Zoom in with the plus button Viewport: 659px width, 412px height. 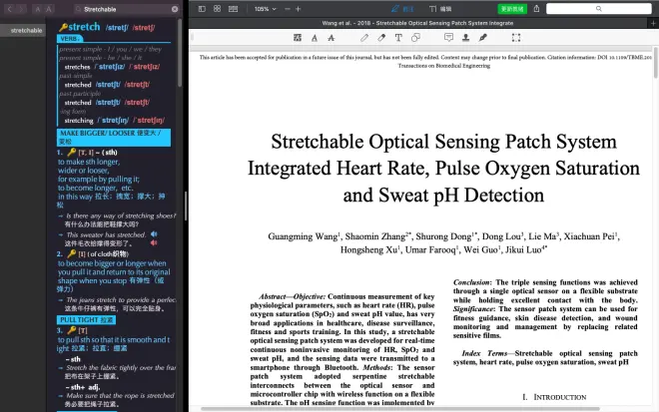pos(298,9)
